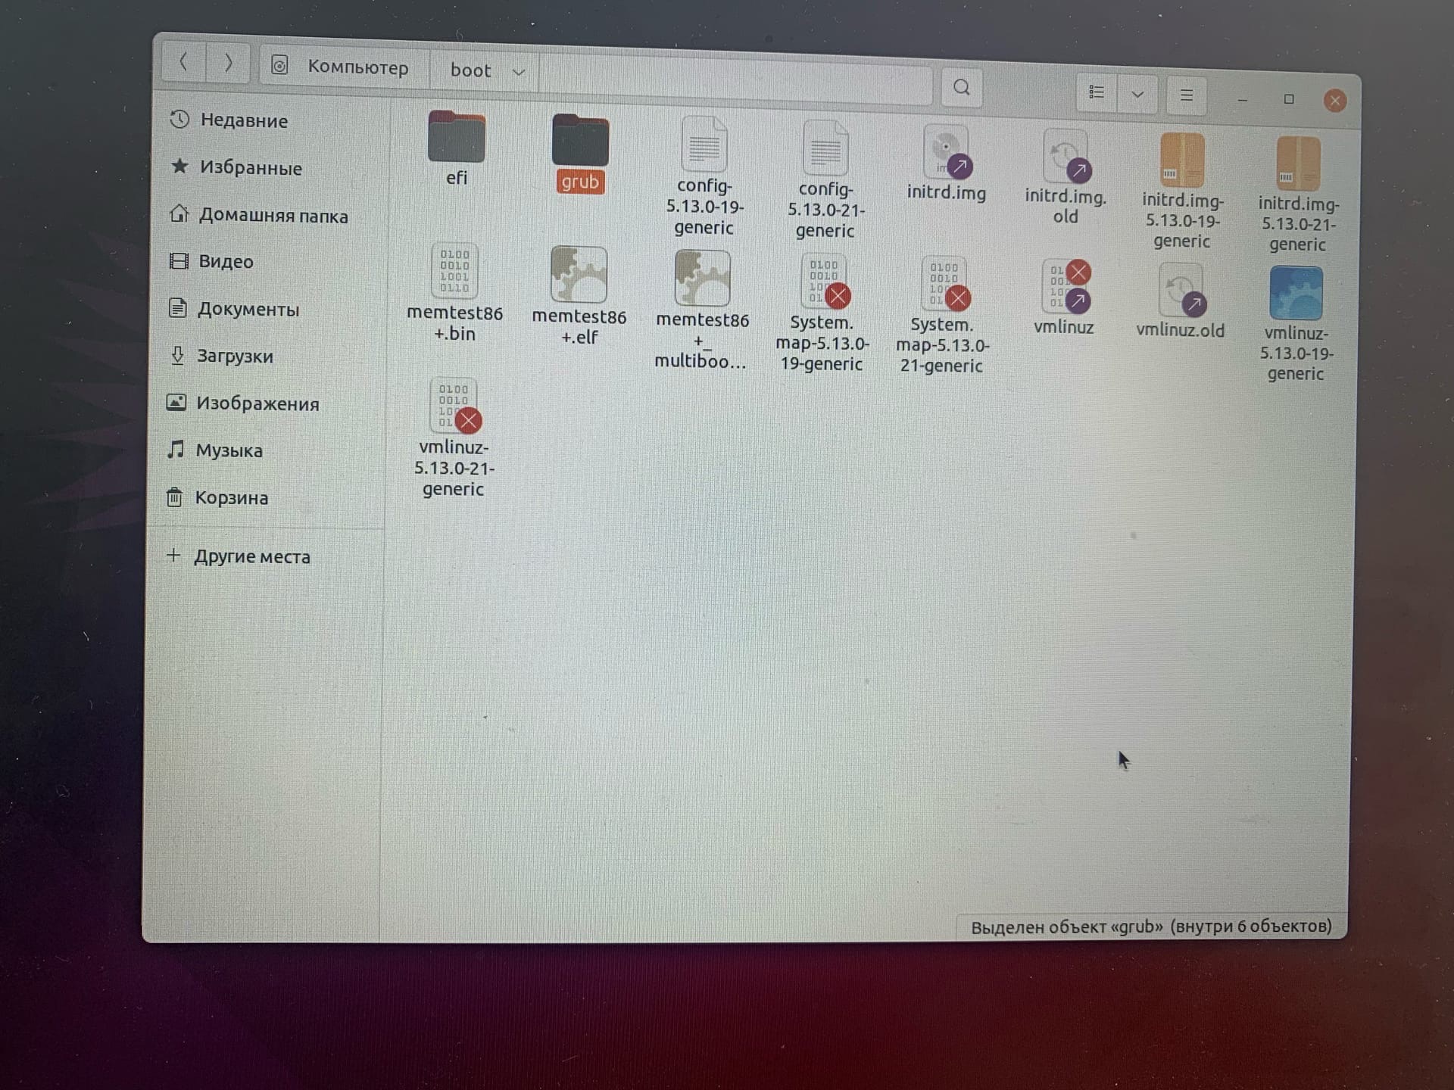The image size is (1454, 1090).
Task: Select vmlinuz-5.13.0-19-generic blue gear icon
Action: point(1296,294)
